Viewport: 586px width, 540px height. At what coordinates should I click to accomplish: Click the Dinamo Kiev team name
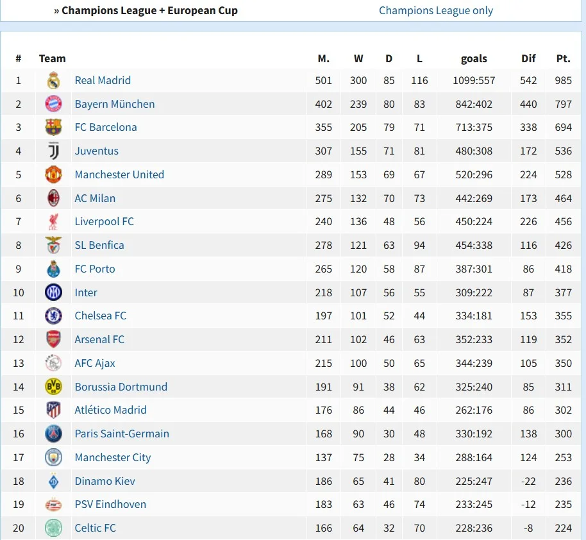[105, 481]
